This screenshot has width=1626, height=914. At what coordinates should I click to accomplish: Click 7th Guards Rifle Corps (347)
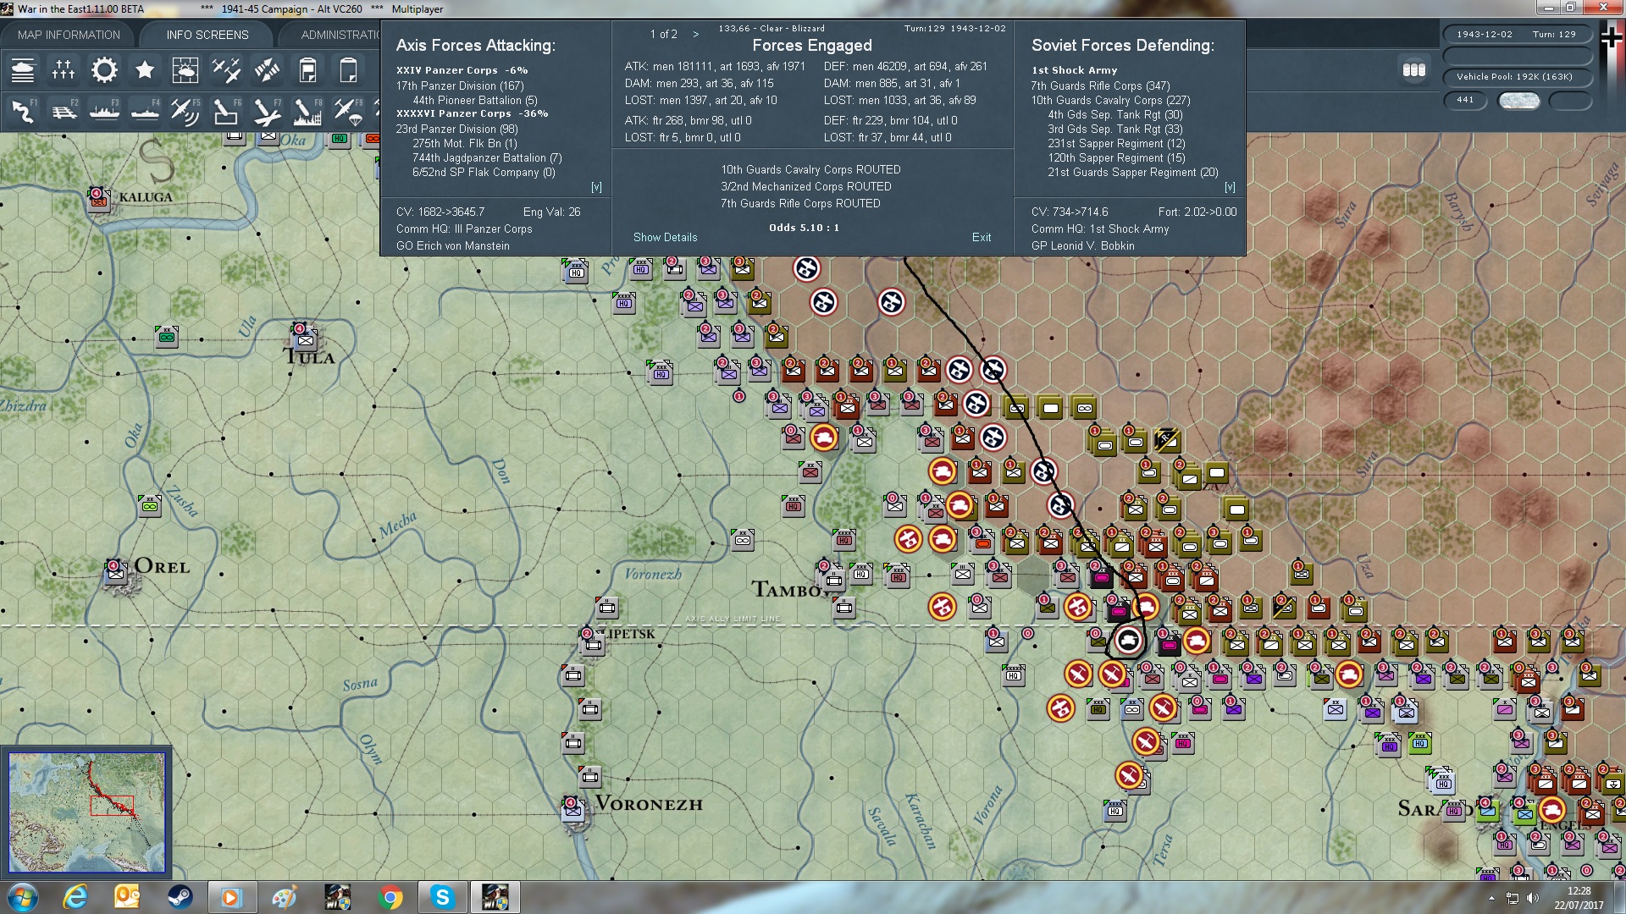tap(1100, 85)
